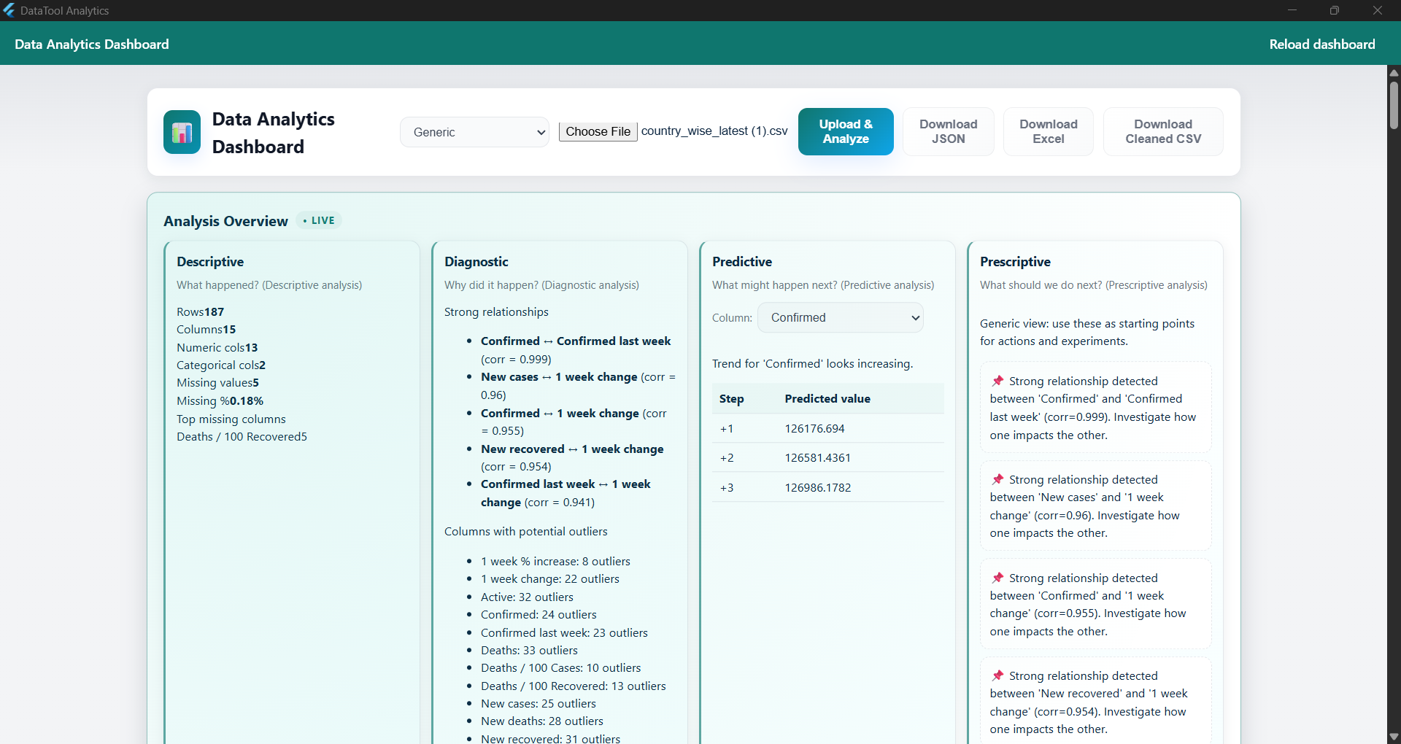
Task: Click the pushpin icon on the 'New recovered' recommendation
Action: coord(997,675)
